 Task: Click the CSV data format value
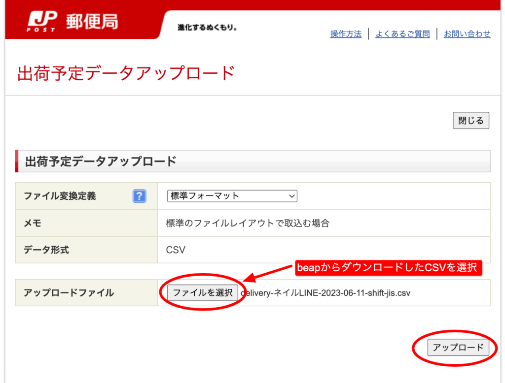(176, 250)
